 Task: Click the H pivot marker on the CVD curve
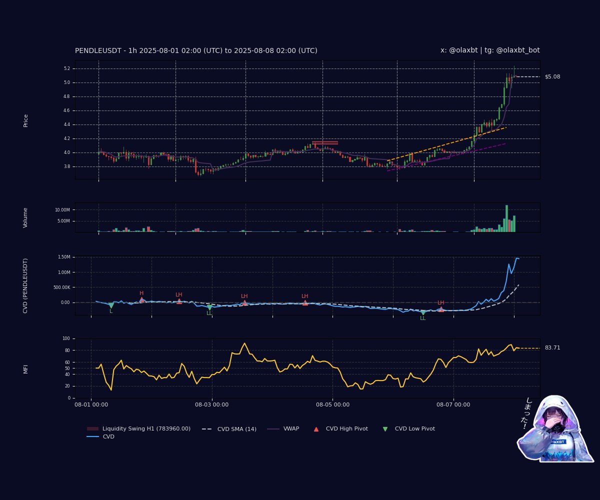141,300
